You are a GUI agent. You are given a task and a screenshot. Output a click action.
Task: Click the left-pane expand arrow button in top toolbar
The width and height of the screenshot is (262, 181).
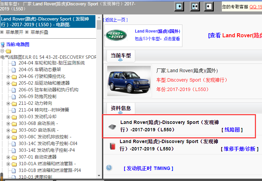point(179,6)
